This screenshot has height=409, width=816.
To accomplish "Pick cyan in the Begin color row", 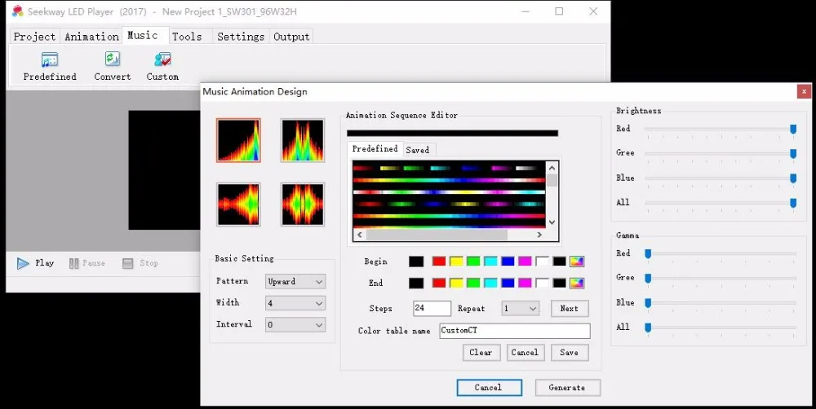I will pyautogui.click(x=490, y=262).
